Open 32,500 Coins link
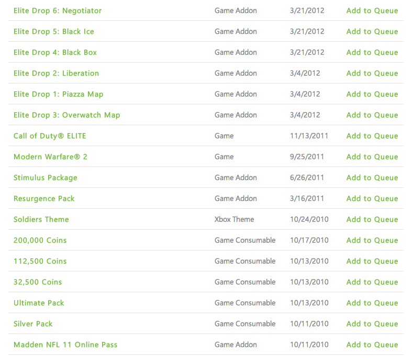 38,282
